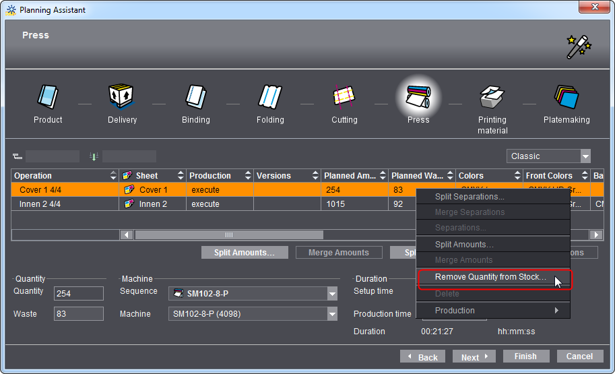Select the Binding step icon
Image resolution: width=615 pixels, height=374 pixels.
coord(195,98)
